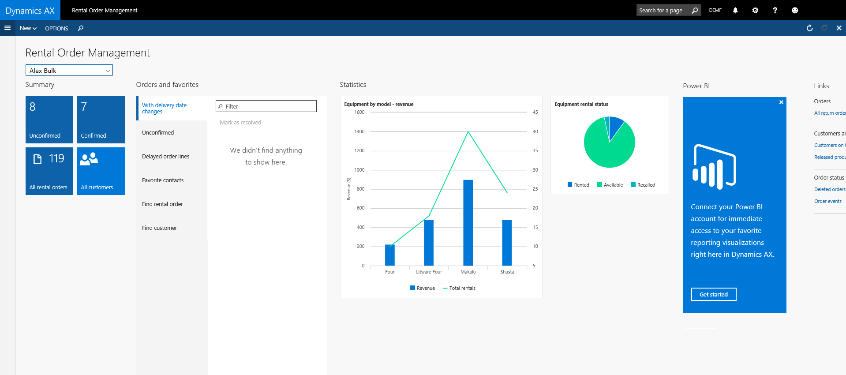
Task: Click Mark as resolved button
Action: 240,123
